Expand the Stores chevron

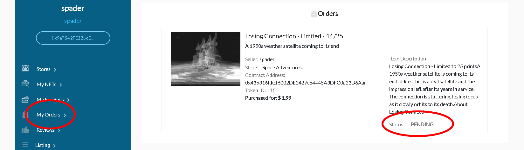55,70
